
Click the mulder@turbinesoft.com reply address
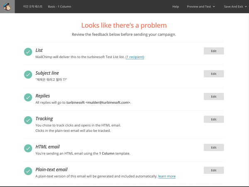click(x=108, y=102)
